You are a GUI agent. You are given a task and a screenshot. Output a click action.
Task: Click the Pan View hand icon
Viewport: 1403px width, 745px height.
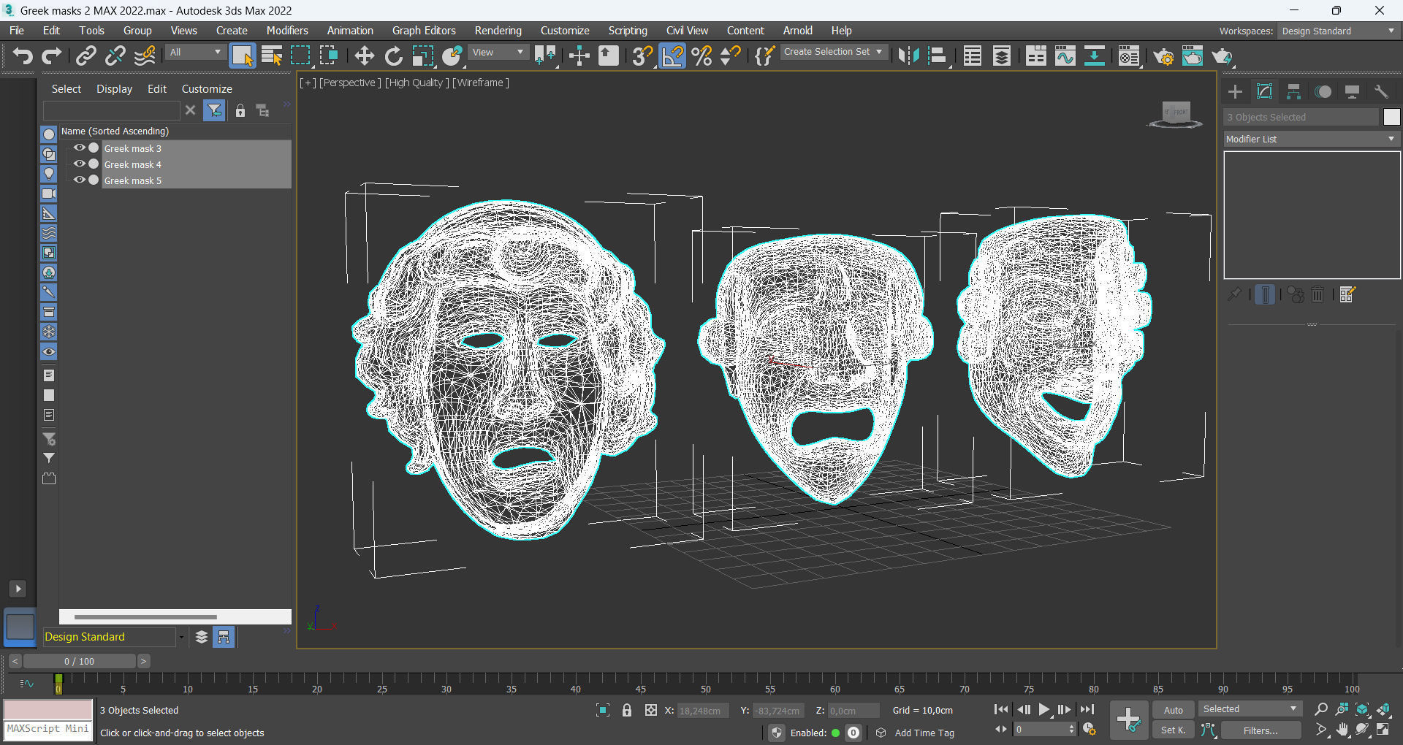coord(1342,730)
